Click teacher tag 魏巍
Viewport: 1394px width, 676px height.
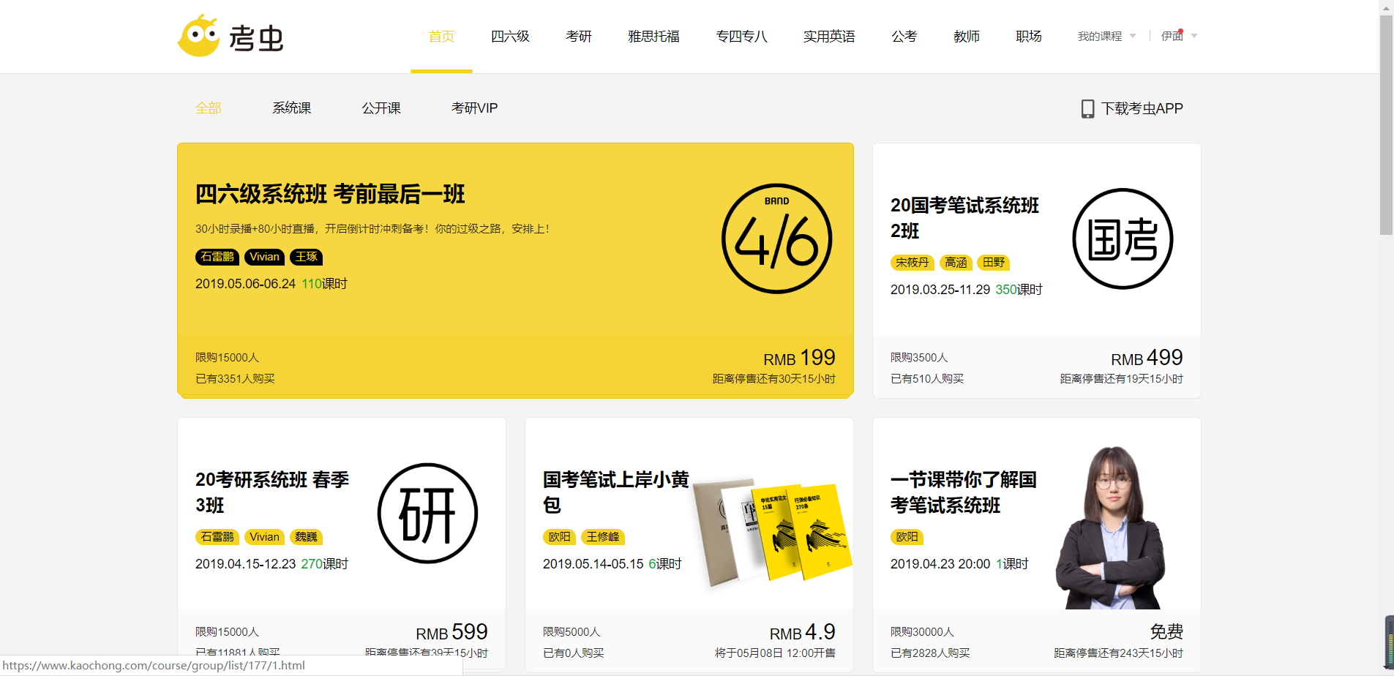coord(306,537)
